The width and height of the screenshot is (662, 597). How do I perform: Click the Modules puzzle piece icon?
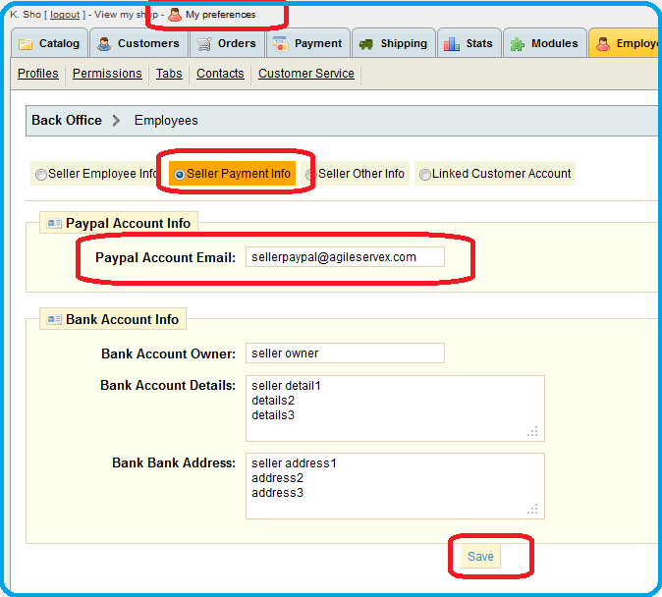coord(518,44)
